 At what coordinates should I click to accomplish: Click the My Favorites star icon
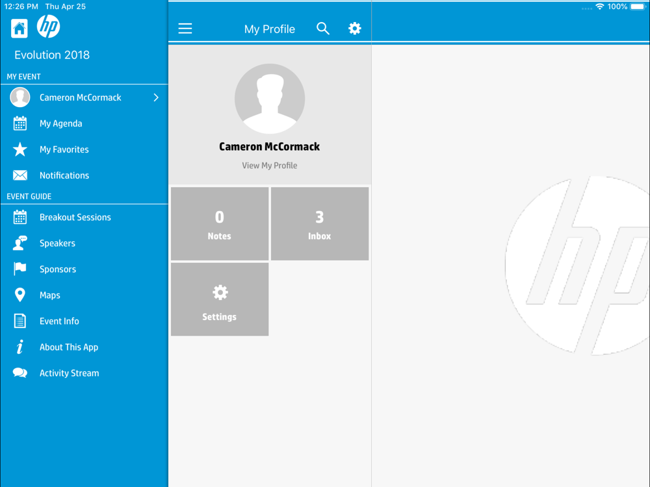point(20,149)
